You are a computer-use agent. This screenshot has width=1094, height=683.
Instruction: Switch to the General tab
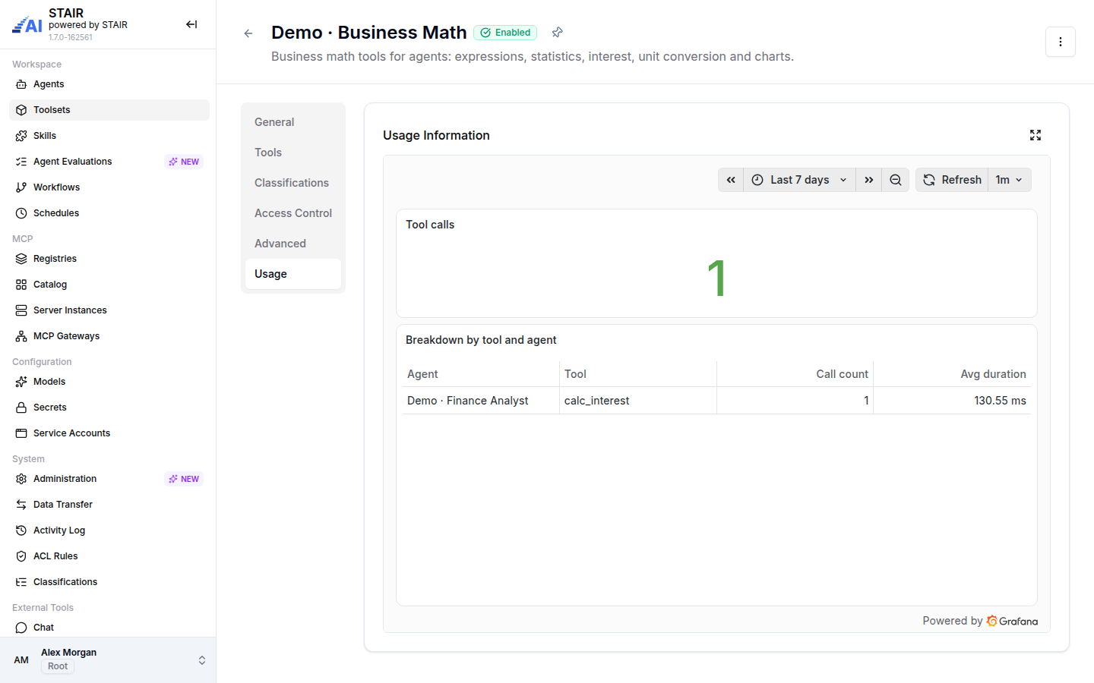point(293,122)
